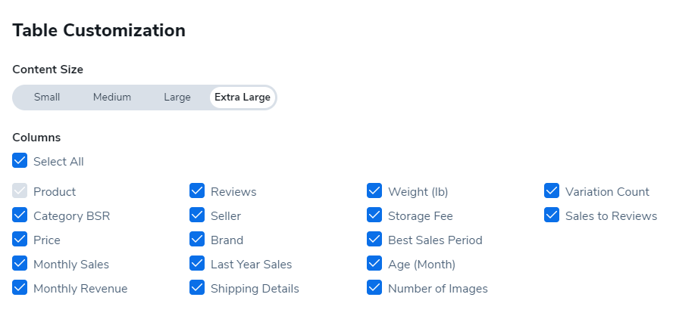Viewport: 676px width, 319px height.
Task: Hide the Price column checkbox
Action: pyautogui.click(x=20, y=240)
